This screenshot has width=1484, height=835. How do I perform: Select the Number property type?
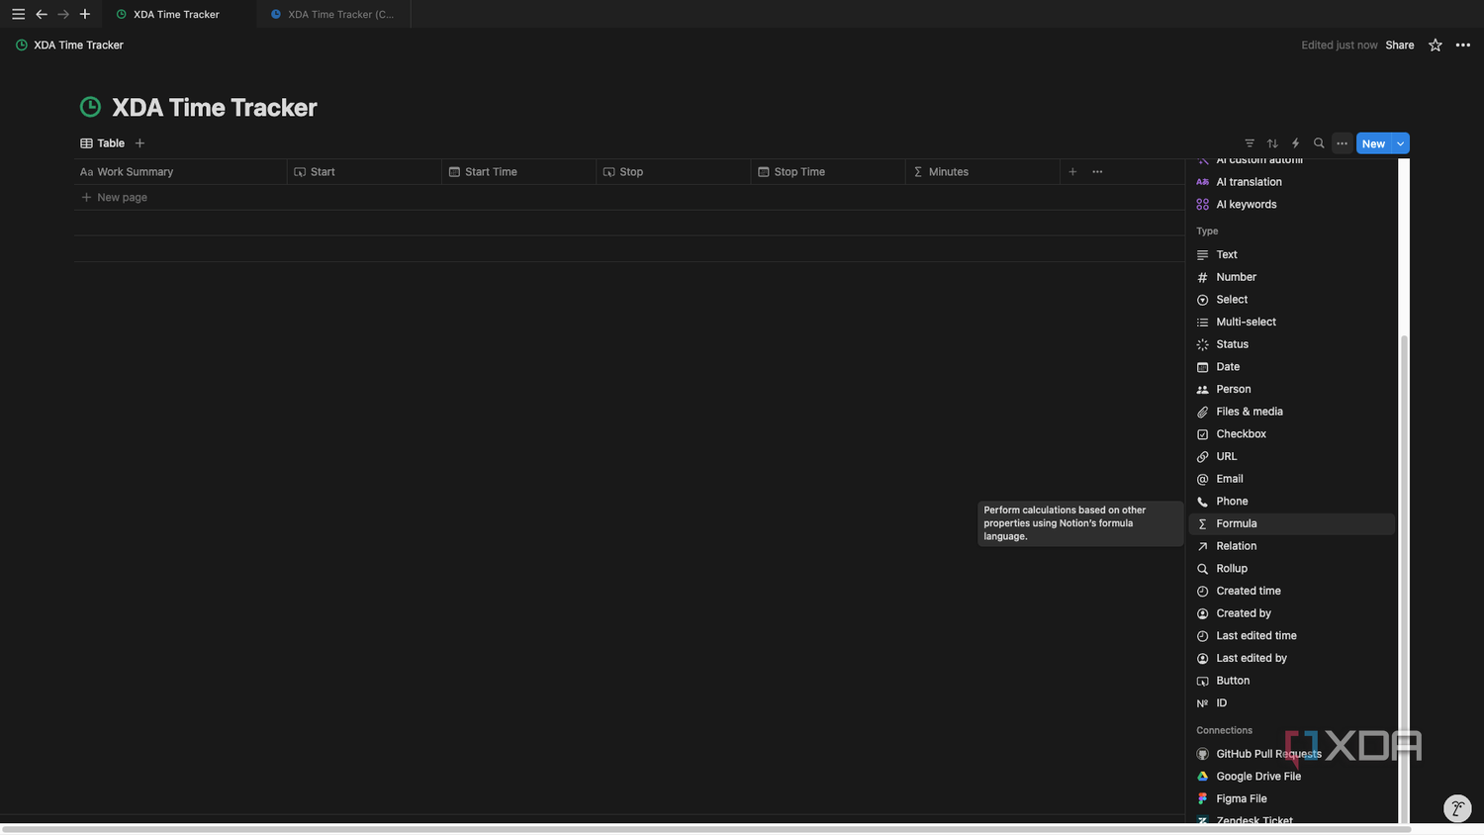1291,277
